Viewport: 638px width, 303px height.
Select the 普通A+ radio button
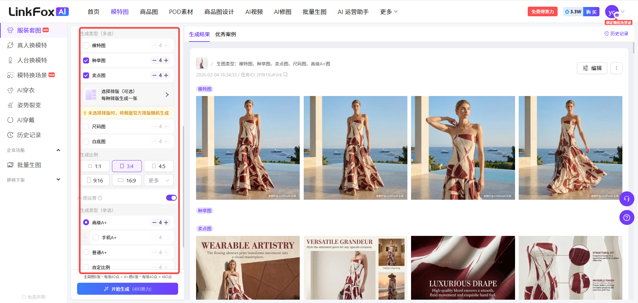[86, 252]
